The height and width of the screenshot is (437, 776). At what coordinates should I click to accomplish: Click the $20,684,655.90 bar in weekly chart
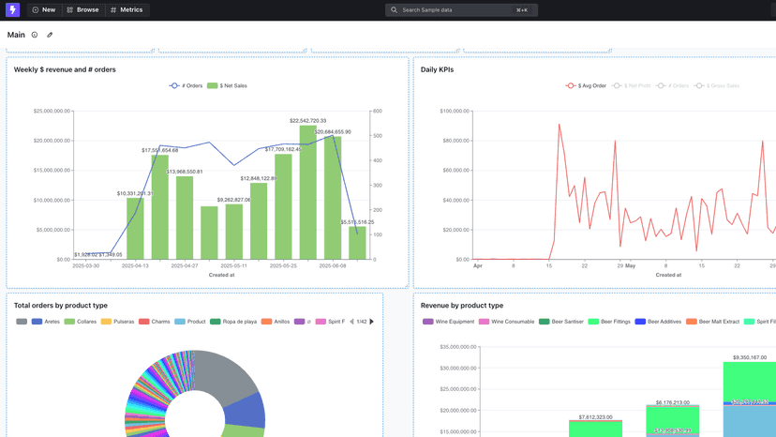[x=333, y=198]
